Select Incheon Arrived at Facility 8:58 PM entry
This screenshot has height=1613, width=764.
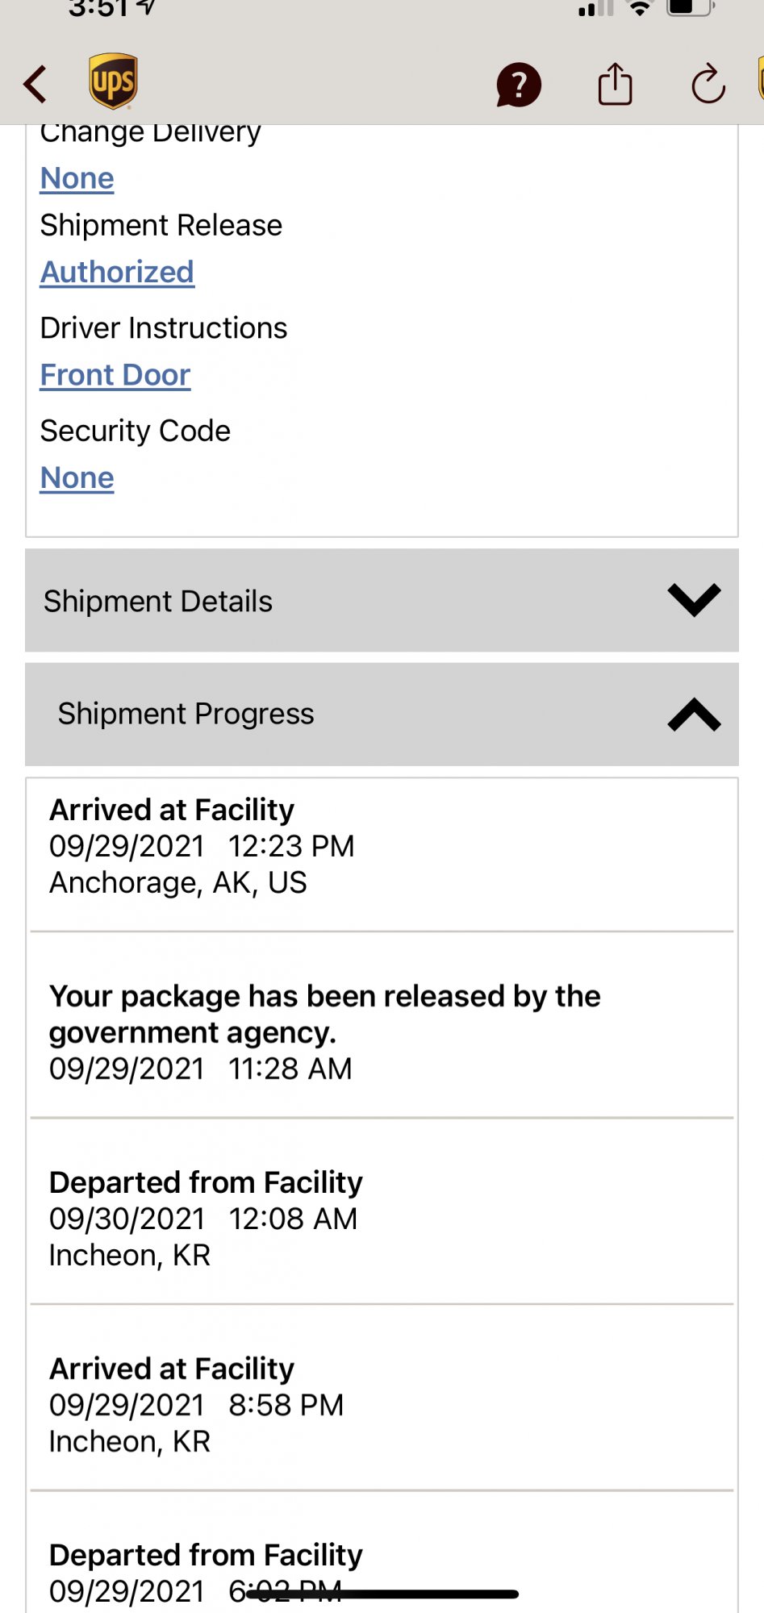(197, 1405)
